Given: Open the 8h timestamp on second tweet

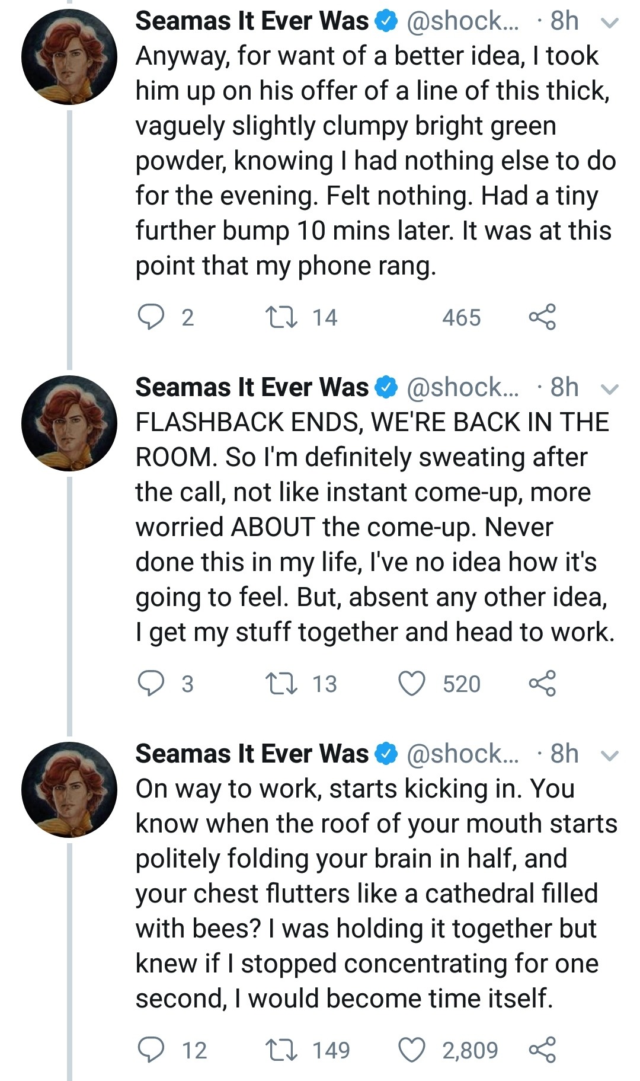Looking at the screenshot, I should [x=564, y=387].
